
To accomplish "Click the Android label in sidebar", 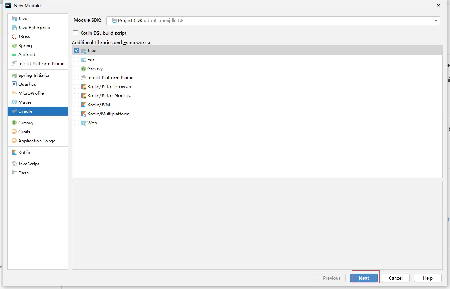I will pyautogui.click(x=27, y=55).
